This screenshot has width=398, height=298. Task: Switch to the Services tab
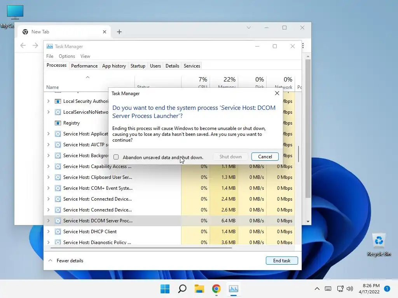[192, 66]
